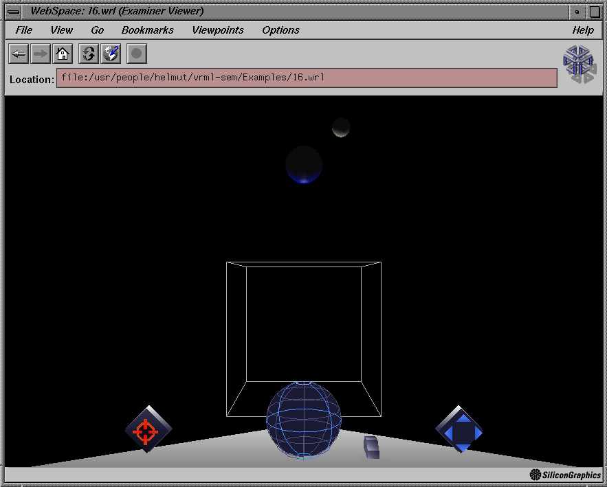Click the wireframe trackball sphere
The height and width of the screenshot is (487, 607).
304,420
